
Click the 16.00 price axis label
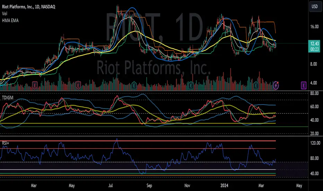point(314,27)
